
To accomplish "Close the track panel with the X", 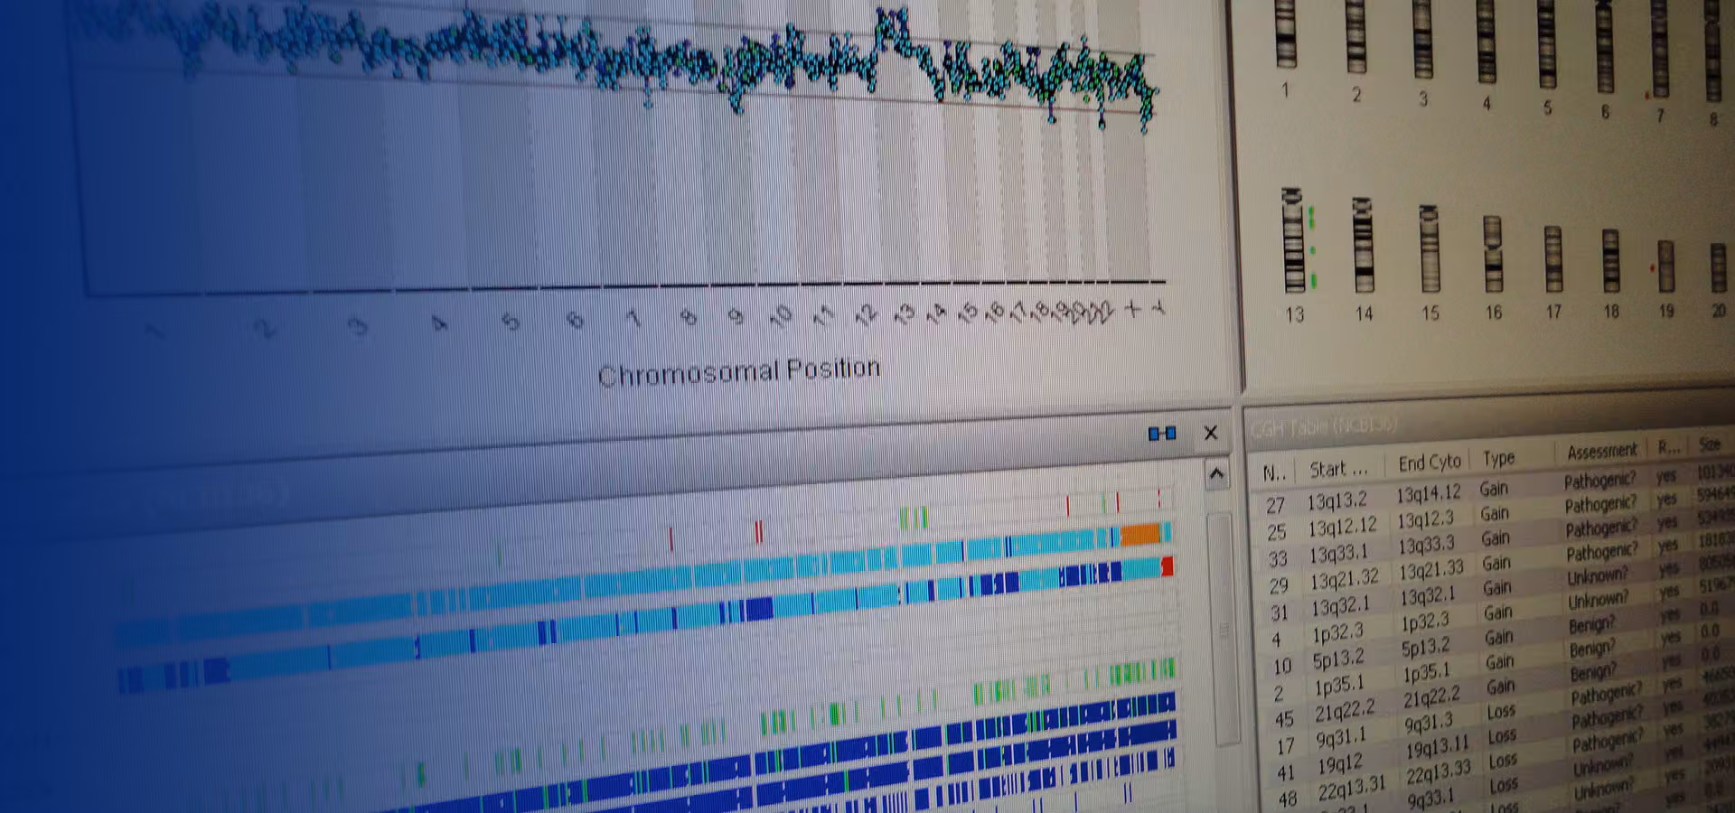I will point(1211,434).
